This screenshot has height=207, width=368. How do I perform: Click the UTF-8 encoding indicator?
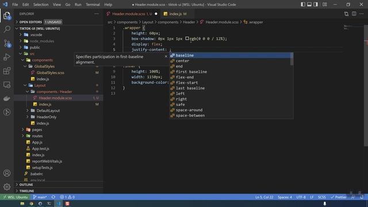[x=301, y=197]
